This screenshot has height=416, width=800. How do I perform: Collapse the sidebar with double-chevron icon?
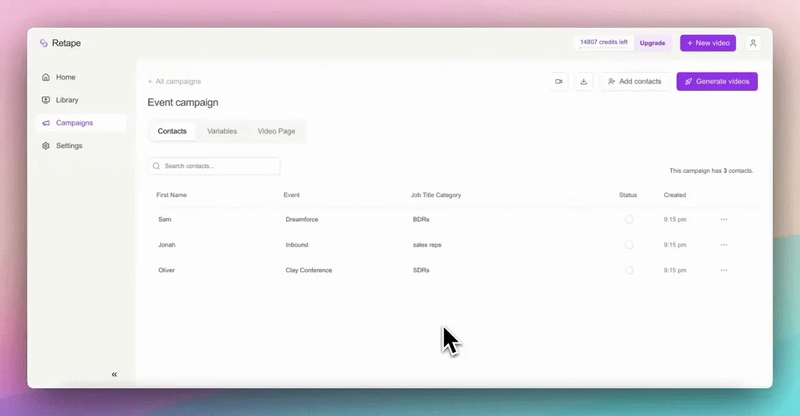click(114, 374)
